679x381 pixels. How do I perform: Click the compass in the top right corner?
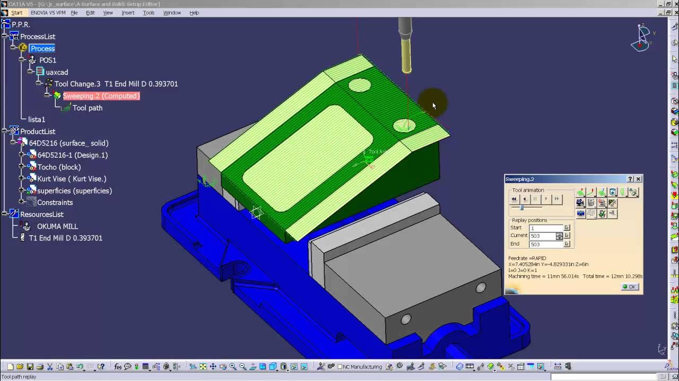point(642,37)
